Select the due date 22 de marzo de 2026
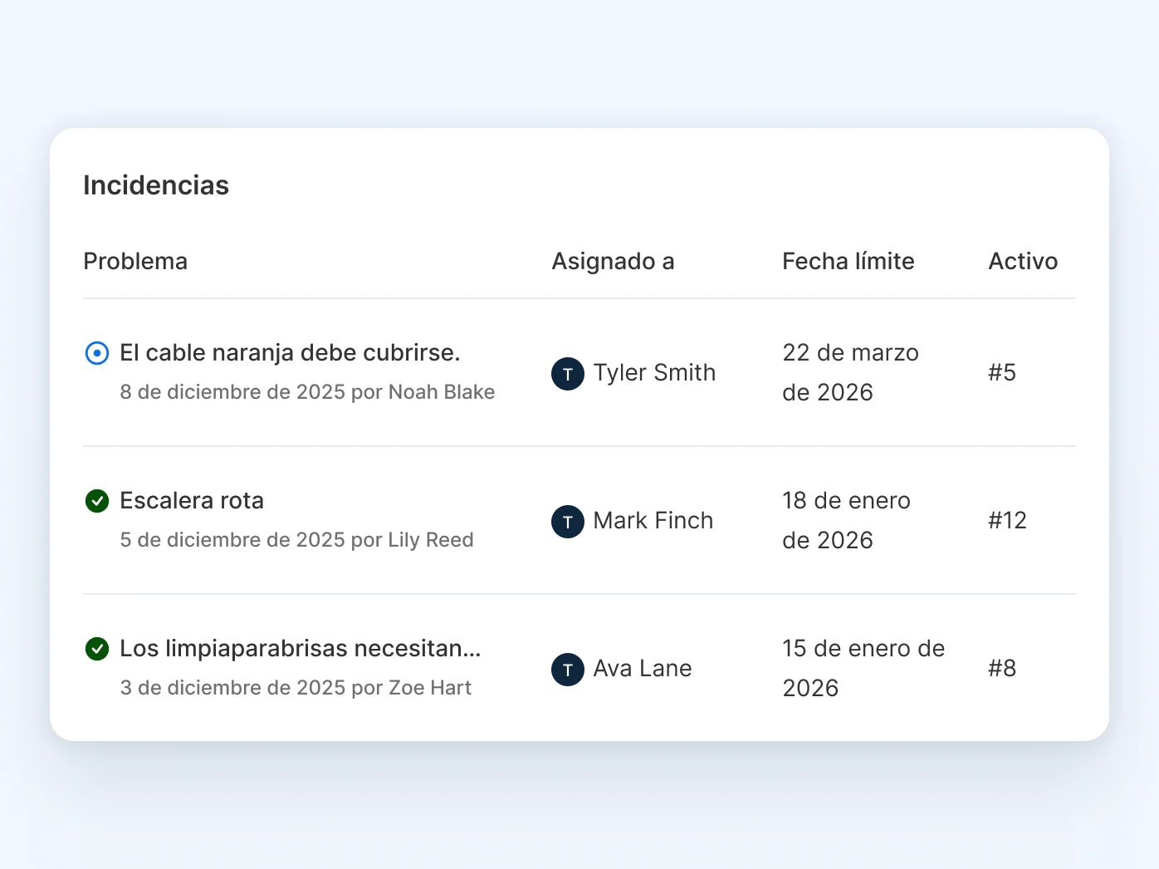This screenshot has width=1159, height=869. click(849, 372)
